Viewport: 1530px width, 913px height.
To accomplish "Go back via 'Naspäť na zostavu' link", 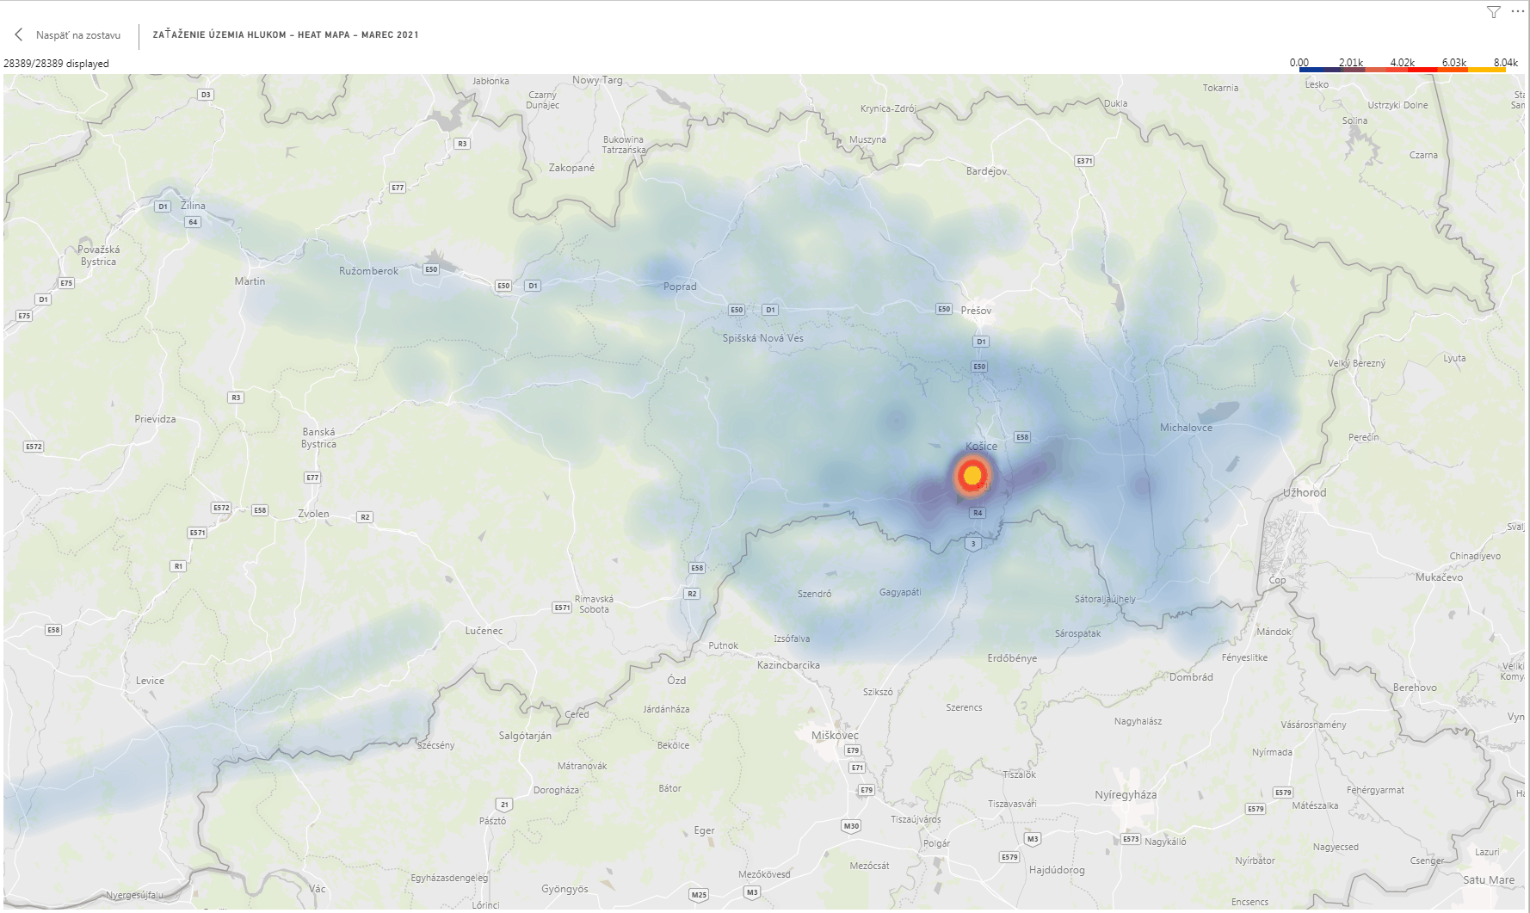I will tap(77, 35).
